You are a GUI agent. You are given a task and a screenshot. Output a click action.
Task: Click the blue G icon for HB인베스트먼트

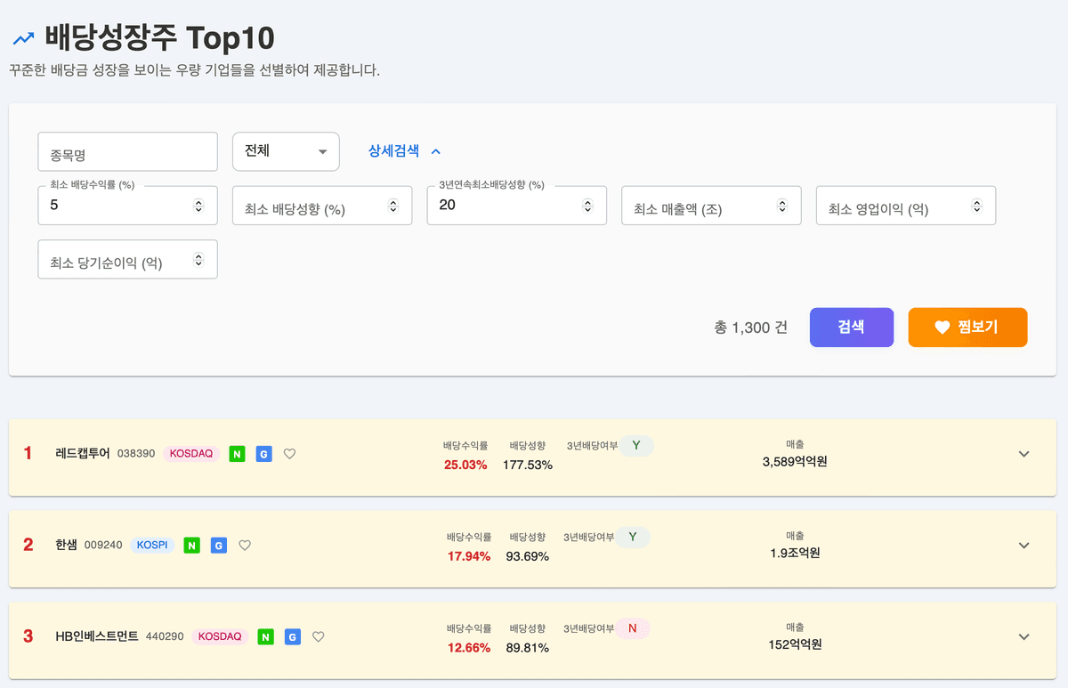coord(292,636)
